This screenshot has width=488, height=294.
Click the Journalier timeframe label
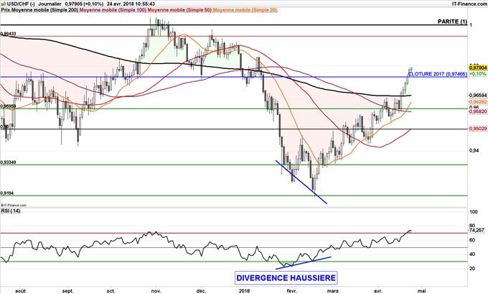tap(50, 4)
